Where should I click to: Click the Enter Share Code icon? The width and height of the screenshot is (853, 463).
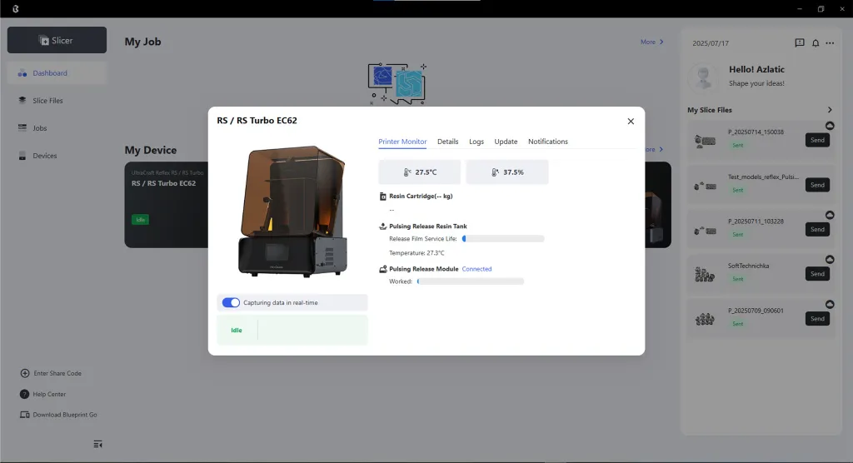point(25,373)
